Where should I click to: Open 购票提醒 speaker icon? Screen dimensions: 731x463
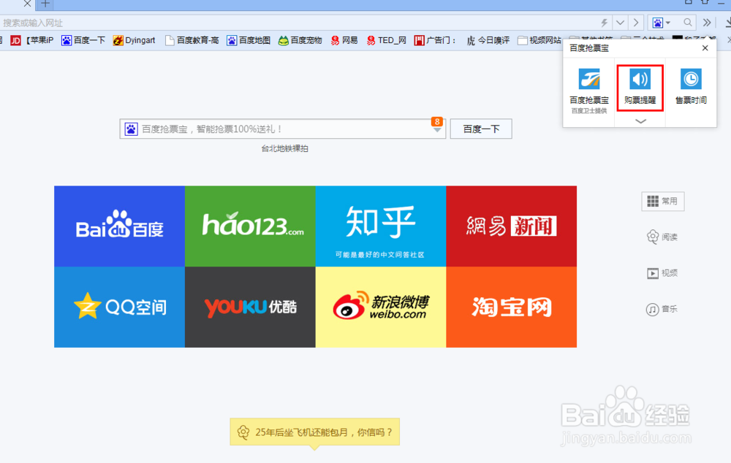640,79
